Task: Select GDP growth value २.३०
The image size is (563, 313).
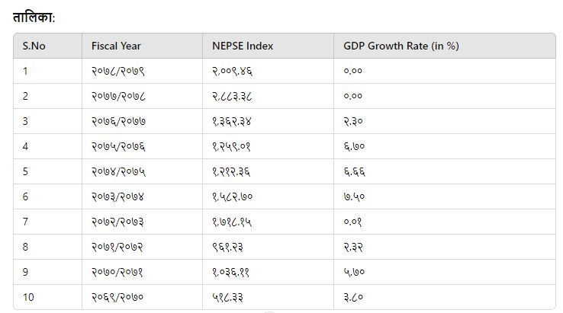Action: tap(353, 121)
